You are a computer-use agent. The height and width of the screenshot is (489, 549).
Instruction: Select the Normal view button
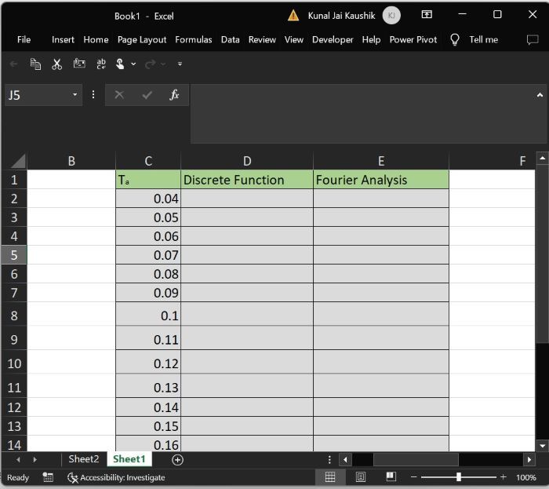pos(330,477)
